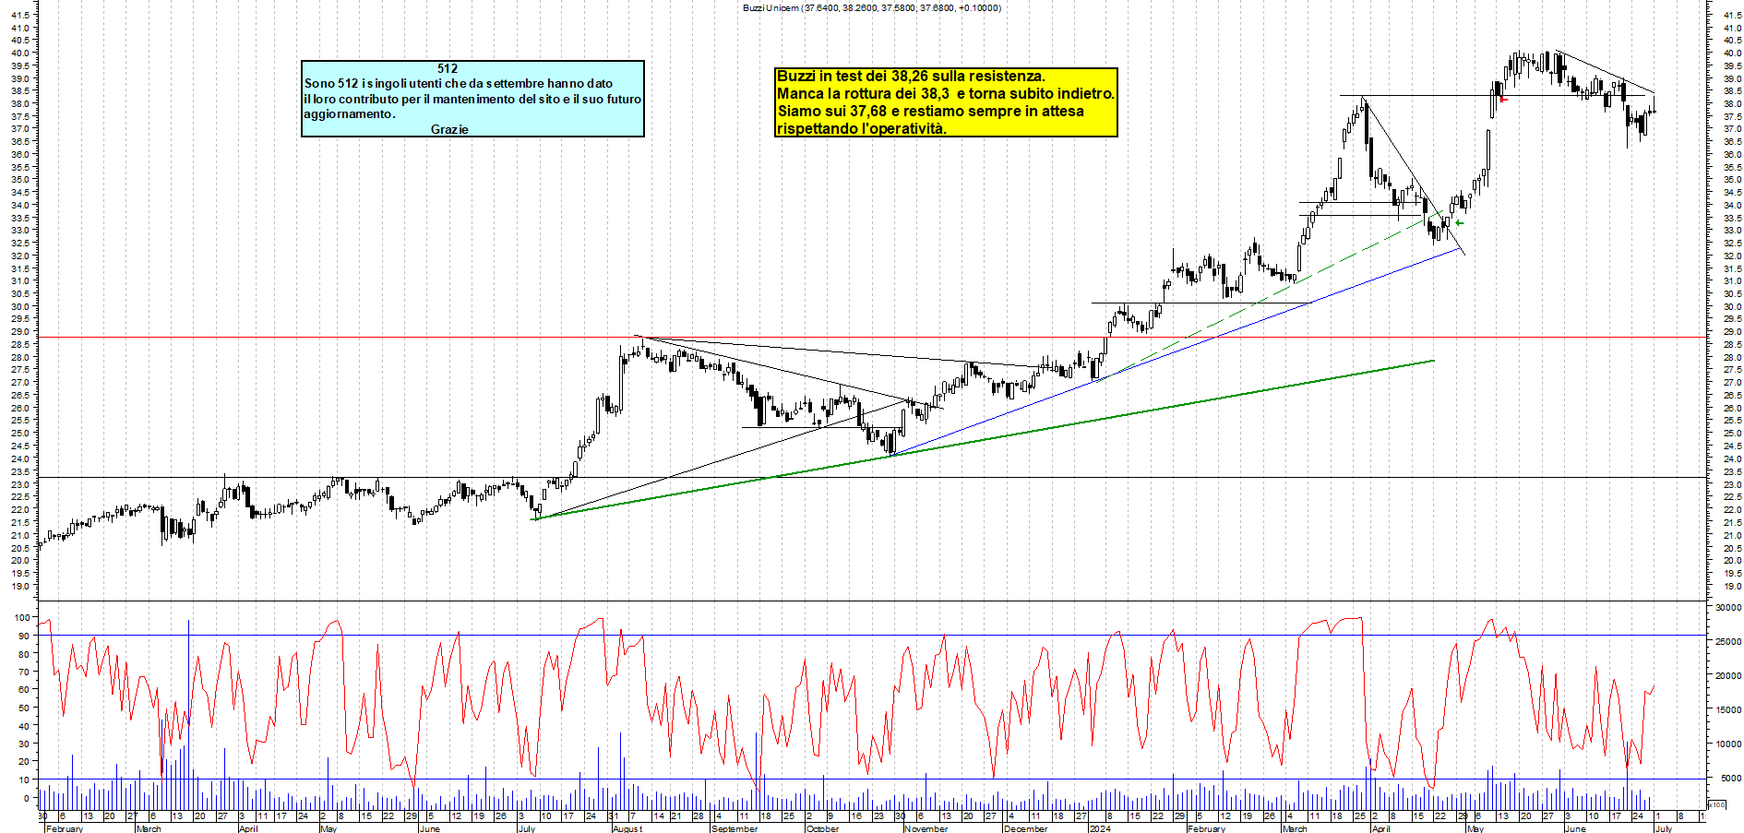Click the 23.0 value on left price axis

[x=21, y=484]
